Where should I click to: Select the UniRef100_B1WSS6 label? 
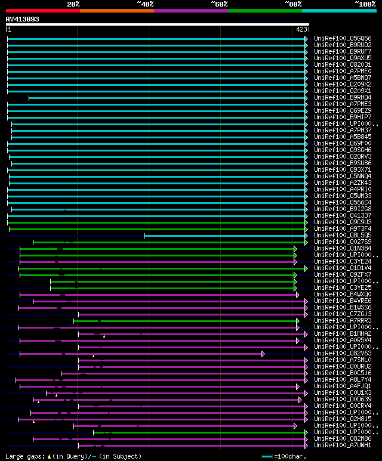click(343, 308)
